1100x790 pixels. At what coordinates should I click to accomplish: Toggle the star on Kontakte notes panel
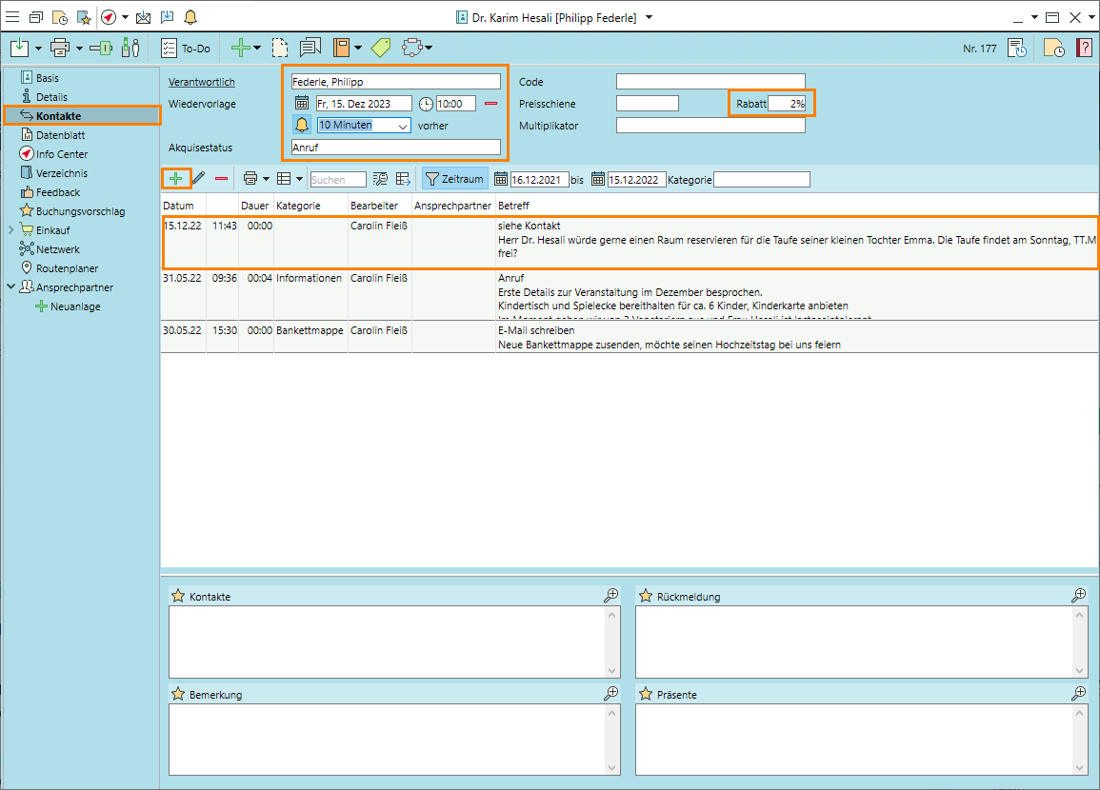pos(177,597)
